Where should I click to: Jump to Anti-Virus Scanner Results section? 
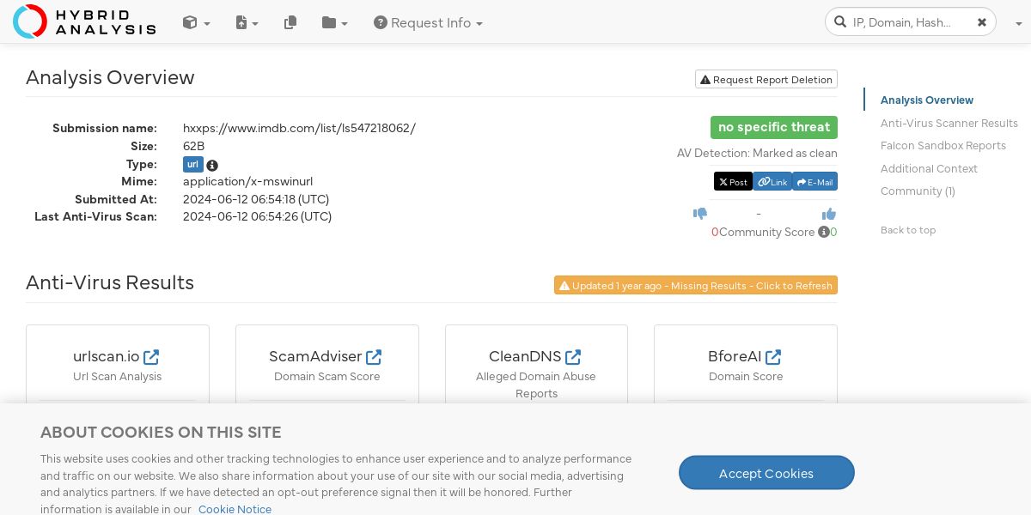pyautogui.click(x=949, y=123)
